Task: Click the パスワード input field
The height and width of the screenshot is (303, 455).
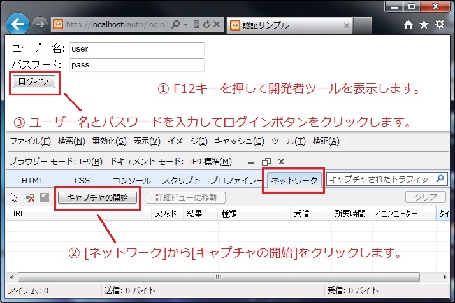Action: (137, 65)
